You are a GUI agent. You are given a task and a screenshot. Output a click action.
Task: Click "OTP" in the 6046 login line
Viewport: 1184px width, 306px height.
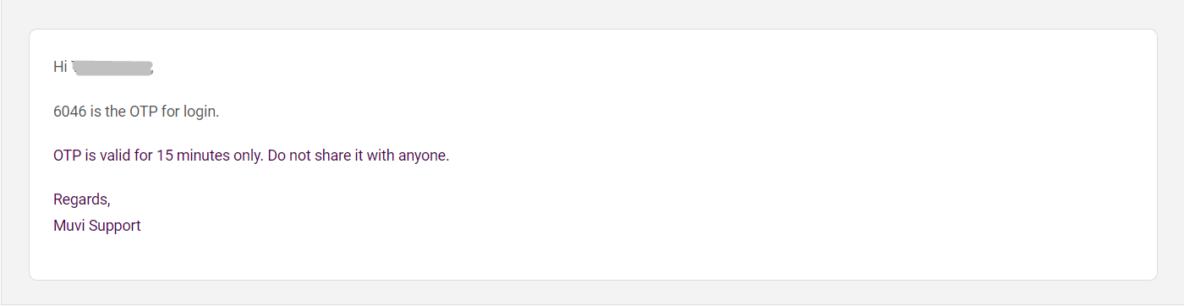pyautogui.click(x=144, y=112)
